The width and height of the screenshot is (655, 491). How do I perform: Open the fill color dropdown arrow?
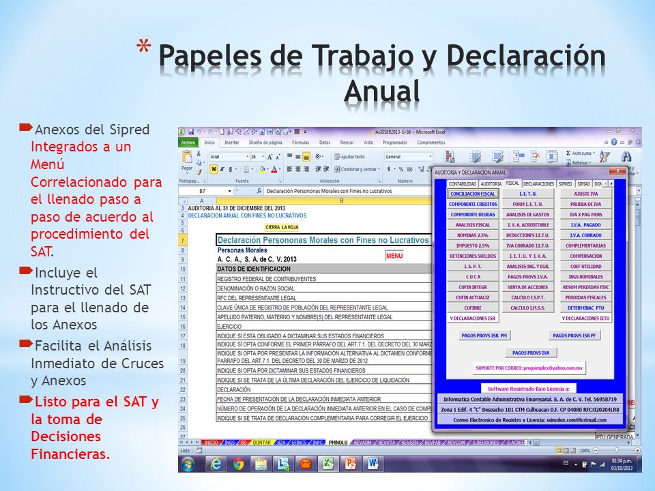pyautogui.click(x=267, y=169)
